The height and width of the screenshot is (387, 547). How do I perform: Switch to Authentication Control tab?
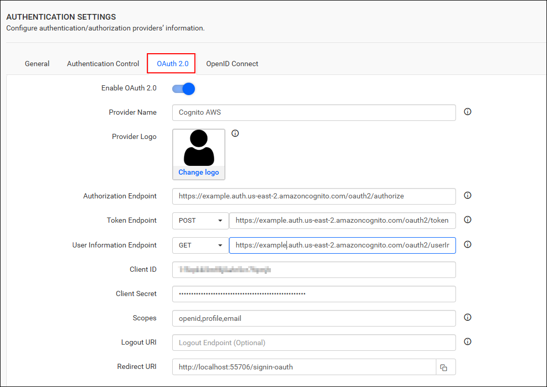coord(103,64)
